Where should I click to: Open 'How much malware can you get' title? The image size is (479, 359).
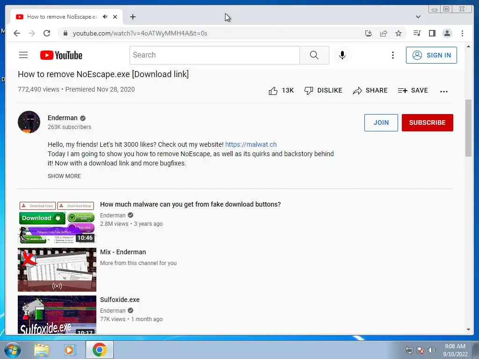point(190,204)
